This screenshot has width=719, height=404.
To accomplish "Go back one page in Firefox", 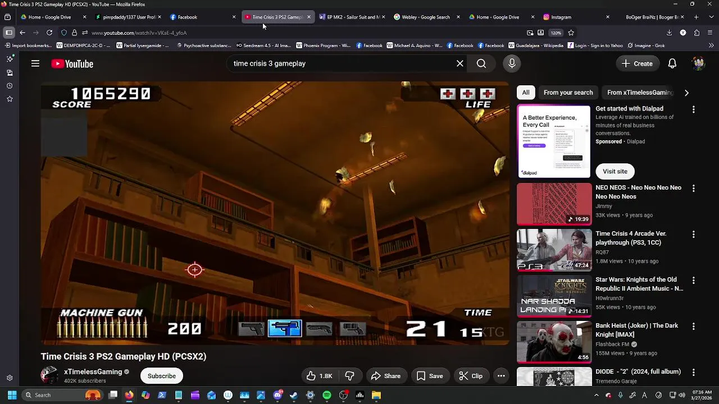I will [x=22, y=33].
